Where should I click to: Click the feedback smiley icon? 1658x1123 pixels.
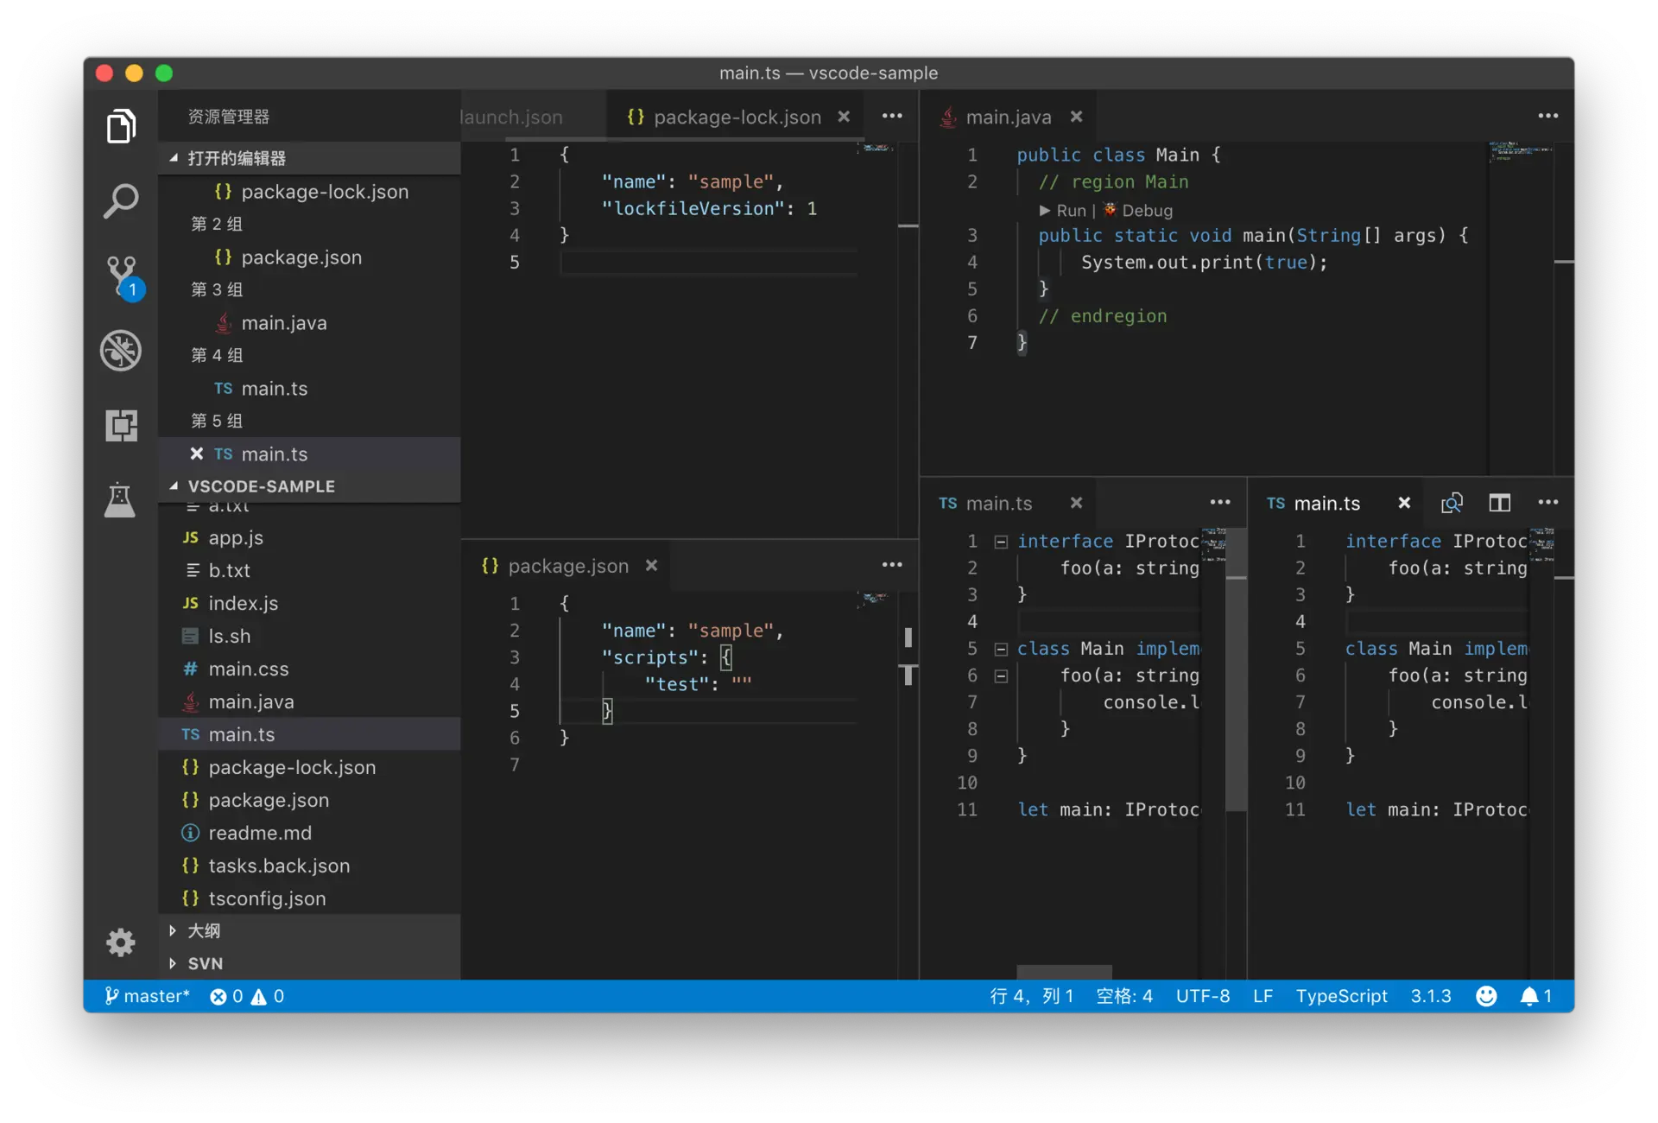pyautogui.click(x=1486, y=996)
